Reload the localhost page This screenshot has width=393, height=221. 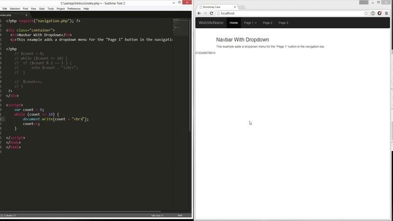[211, 14]
